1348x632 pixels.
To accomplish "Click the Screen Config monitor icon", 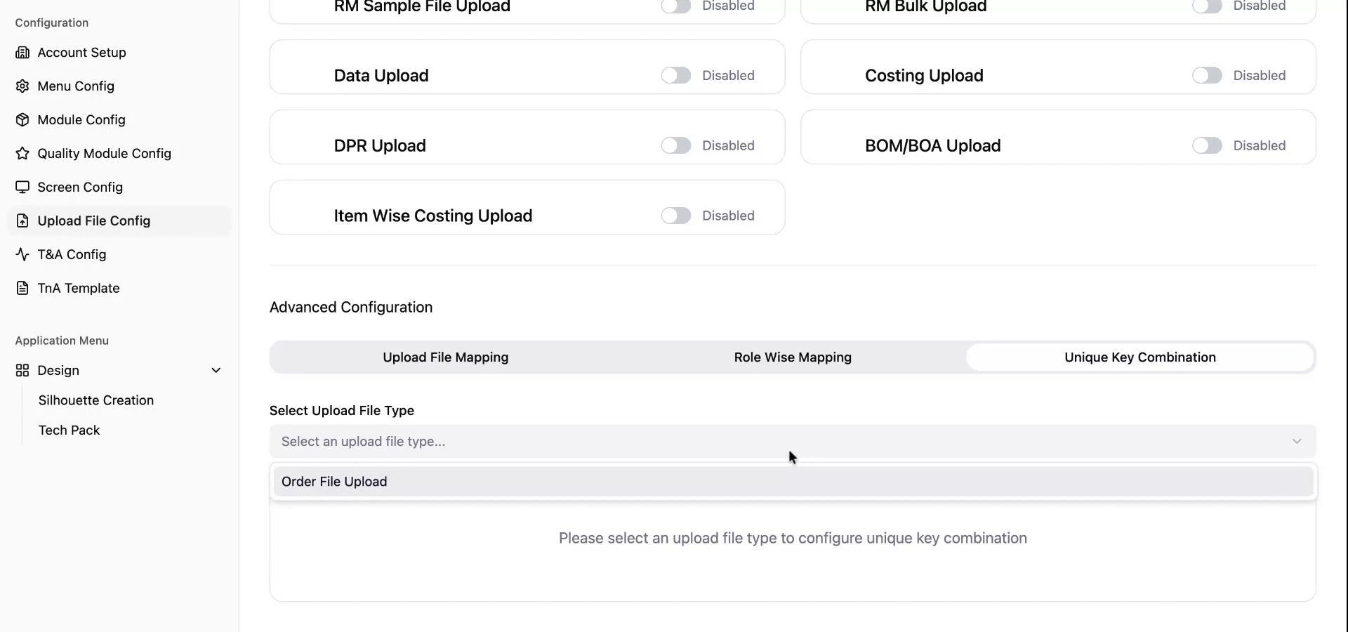I will pyautogui.click(x=22, y=187).
